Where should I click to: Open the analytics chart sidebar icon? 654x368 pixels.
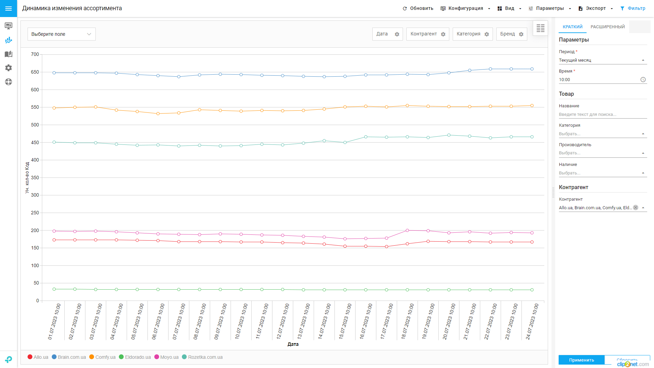click(x=9, y=40)
